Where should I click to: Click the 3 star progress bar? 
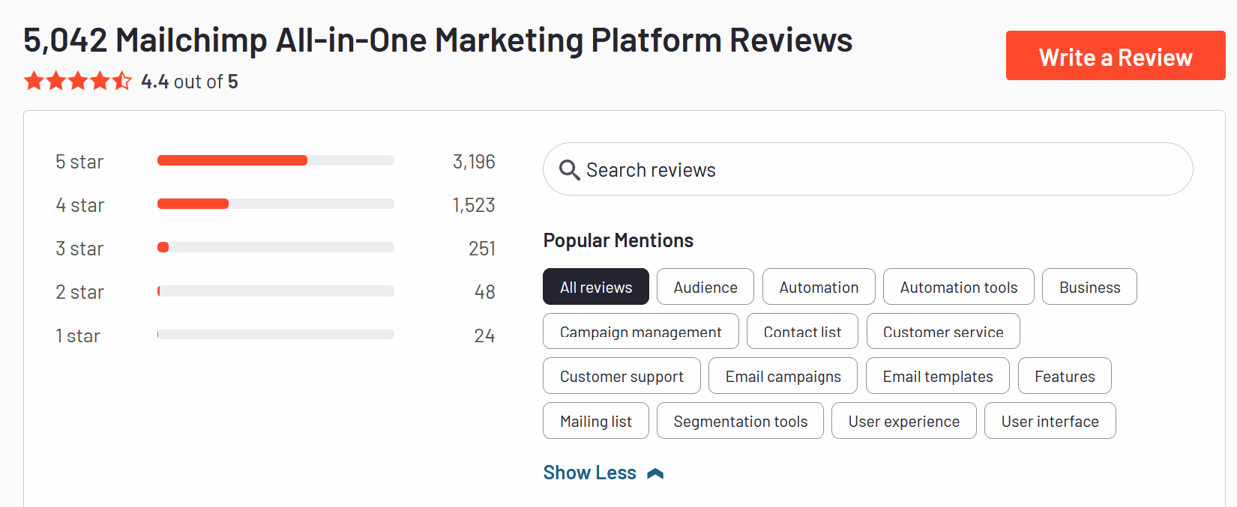[275, 247]
